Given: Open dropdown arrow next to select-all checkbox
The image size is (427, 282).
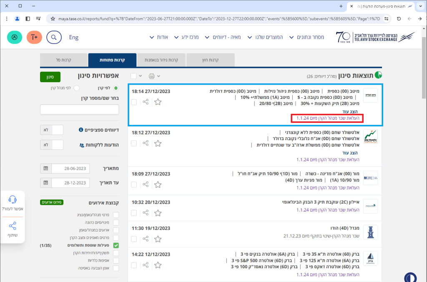Looking at the screenshot, I should click(141, 76).
